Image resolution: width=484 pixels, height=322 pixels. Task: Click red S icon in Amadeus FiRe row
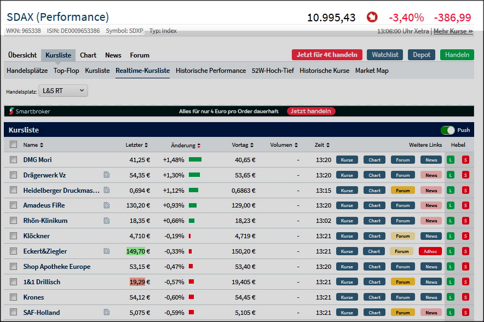tap(465, 205)
